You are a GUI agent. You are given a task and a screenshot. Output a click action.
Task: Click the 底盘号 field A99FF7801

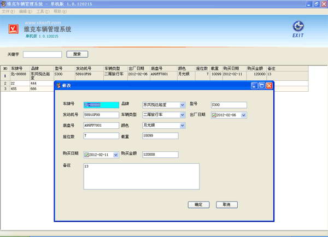click(101, 126)
